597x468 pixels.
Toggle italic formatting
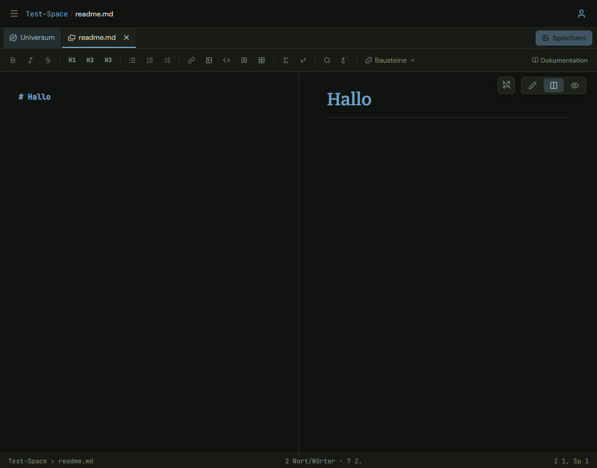click(30, 60)
